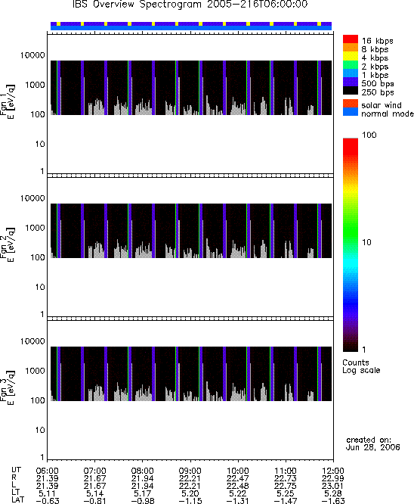Screen dimensions: 414x504
Task: Click the '1000' tick in Fan 2 panel
Action: [35, 228]
